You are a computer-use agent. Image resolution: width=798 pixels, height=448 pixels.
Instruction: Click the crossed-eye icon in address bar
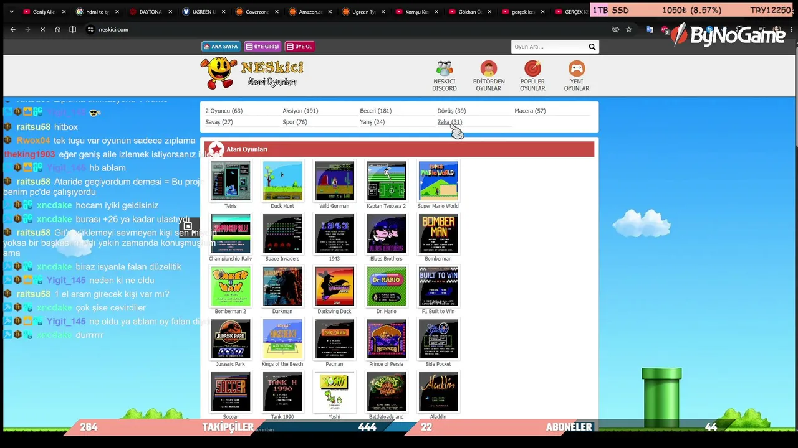615,29
